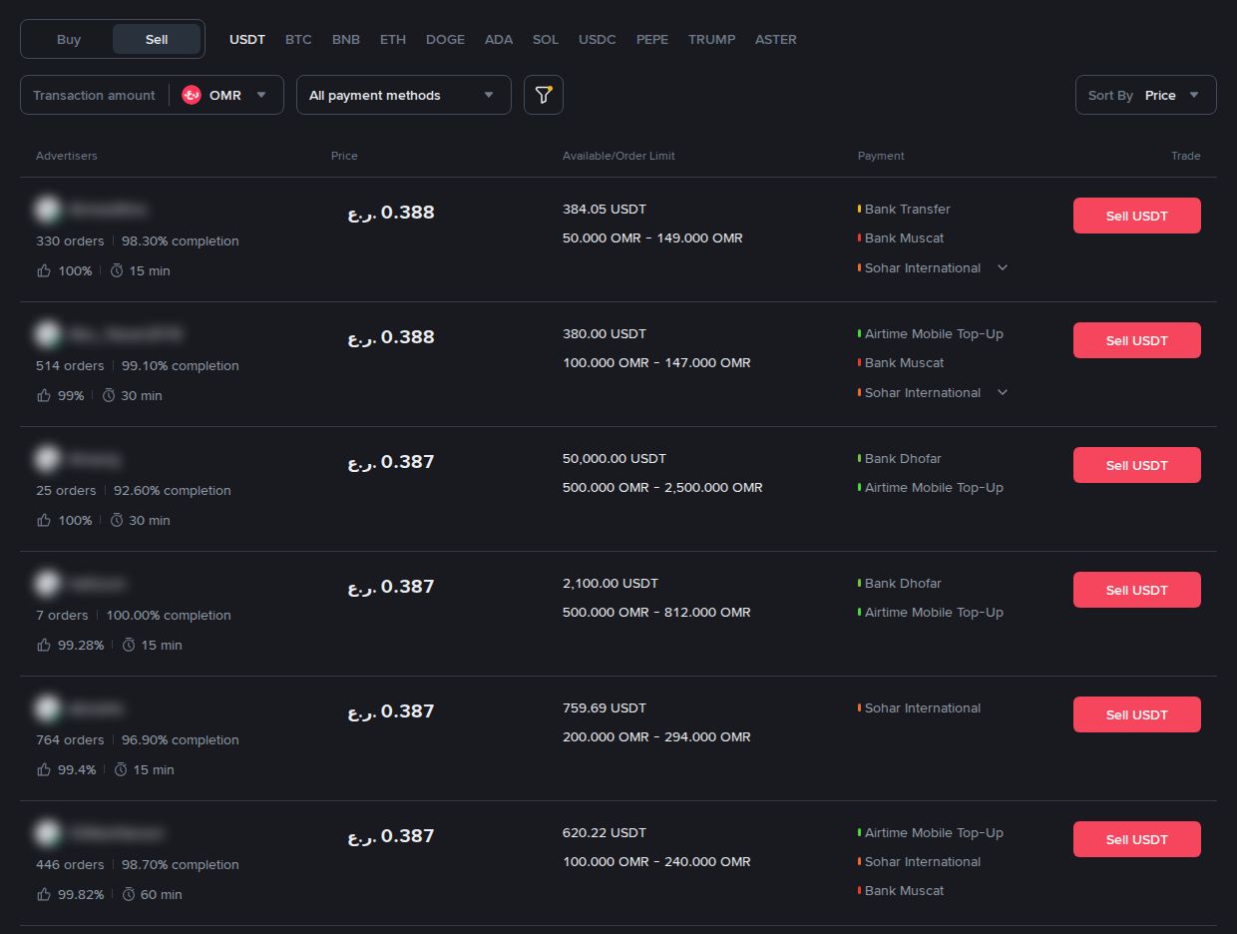The width and height of the screenshot is (1237, 934).
Task: Click "500.000 OMR - 2,500.000 OMR" limit text
Action: coord(662,487)
